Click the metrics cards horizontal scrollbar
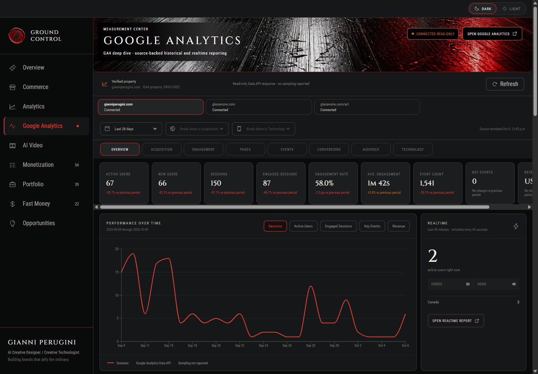This screenshot has width=538, height=374. (295, 207)
